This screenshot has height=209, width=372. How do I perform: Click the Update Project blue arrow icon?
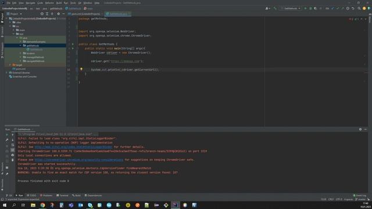(332, 8)
